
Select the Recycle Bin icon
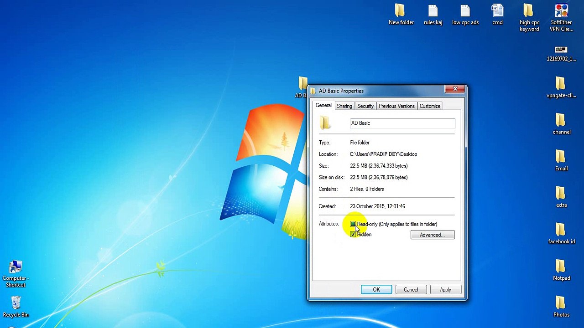click(16, 306)
